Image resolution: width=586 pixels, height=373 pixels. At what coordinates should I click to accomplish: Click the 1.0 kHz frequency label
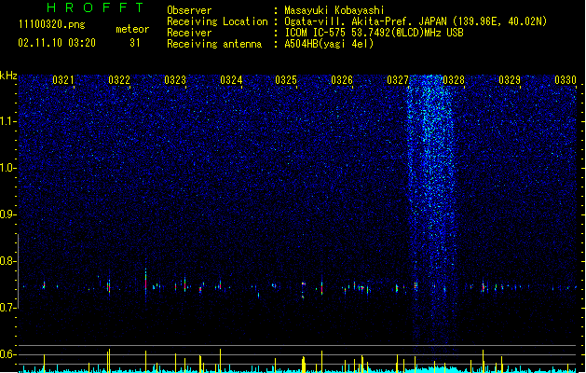8,168
